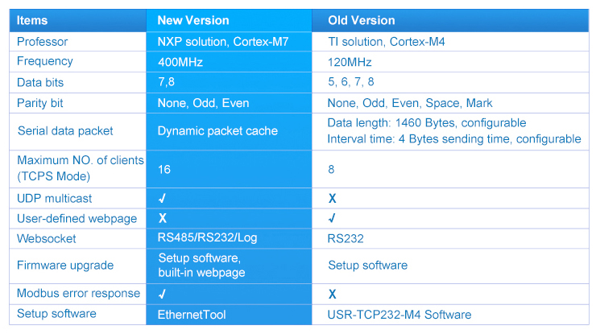
Task: Click the Firmware upgrade row label
Action: click(x=65, y=266)
